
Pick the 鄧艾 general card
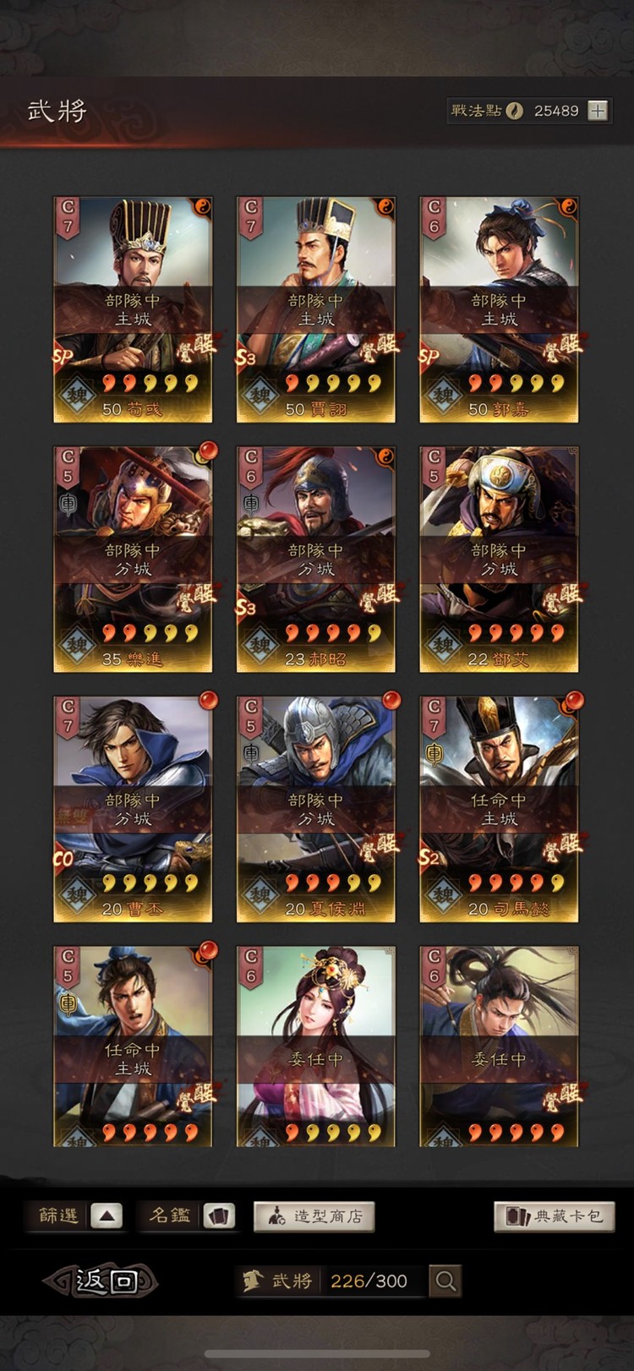click(500, 560)
